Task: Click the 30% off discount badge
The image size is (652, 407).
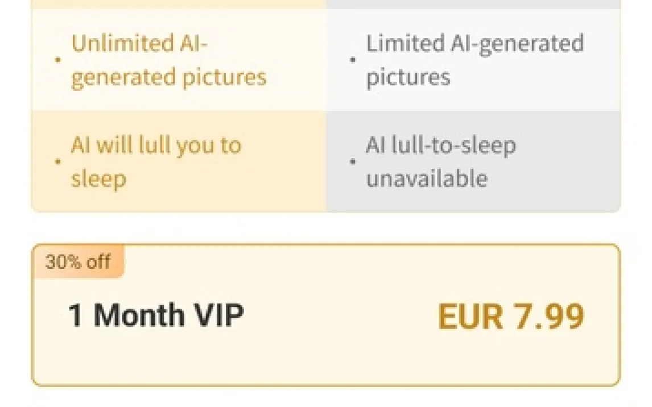Action: click(x=78, y=262)
